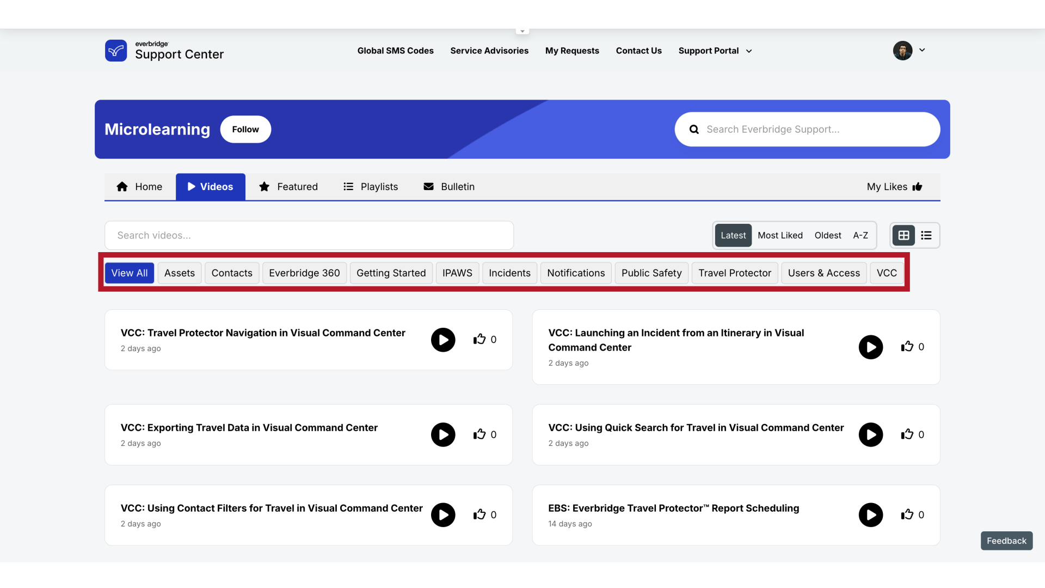Screen dimensions: 1045x588
Task: Filter videos by Incidents
Action: pyautogui.click(x=509, y=273)
